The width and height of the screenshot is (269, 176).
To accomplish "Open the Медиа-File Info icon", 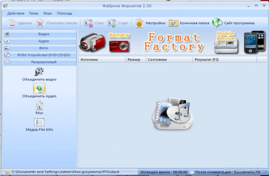I will 39,122.
